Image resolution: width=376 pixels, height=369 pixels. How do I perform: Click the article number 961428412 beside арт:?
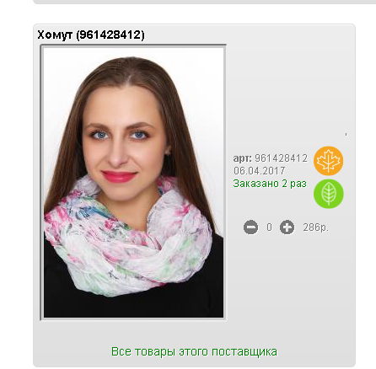pos(281,158)
